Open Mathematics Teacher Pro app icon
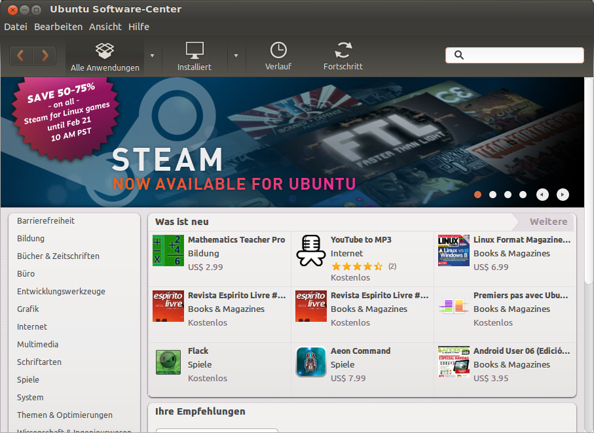594x433 pixels. [168, 251]
